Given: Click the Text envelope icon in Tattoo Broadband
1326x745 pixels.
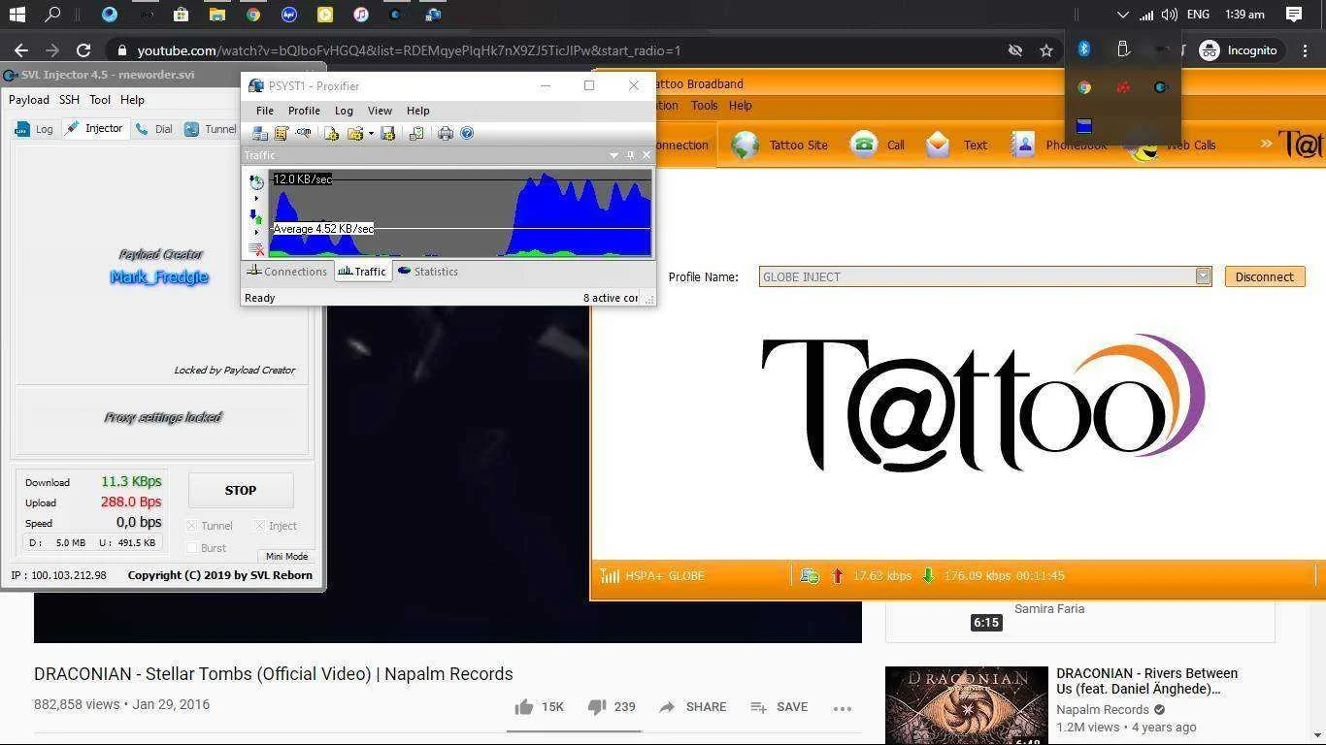Looking at the screenshot, I should tap(938, 145).
